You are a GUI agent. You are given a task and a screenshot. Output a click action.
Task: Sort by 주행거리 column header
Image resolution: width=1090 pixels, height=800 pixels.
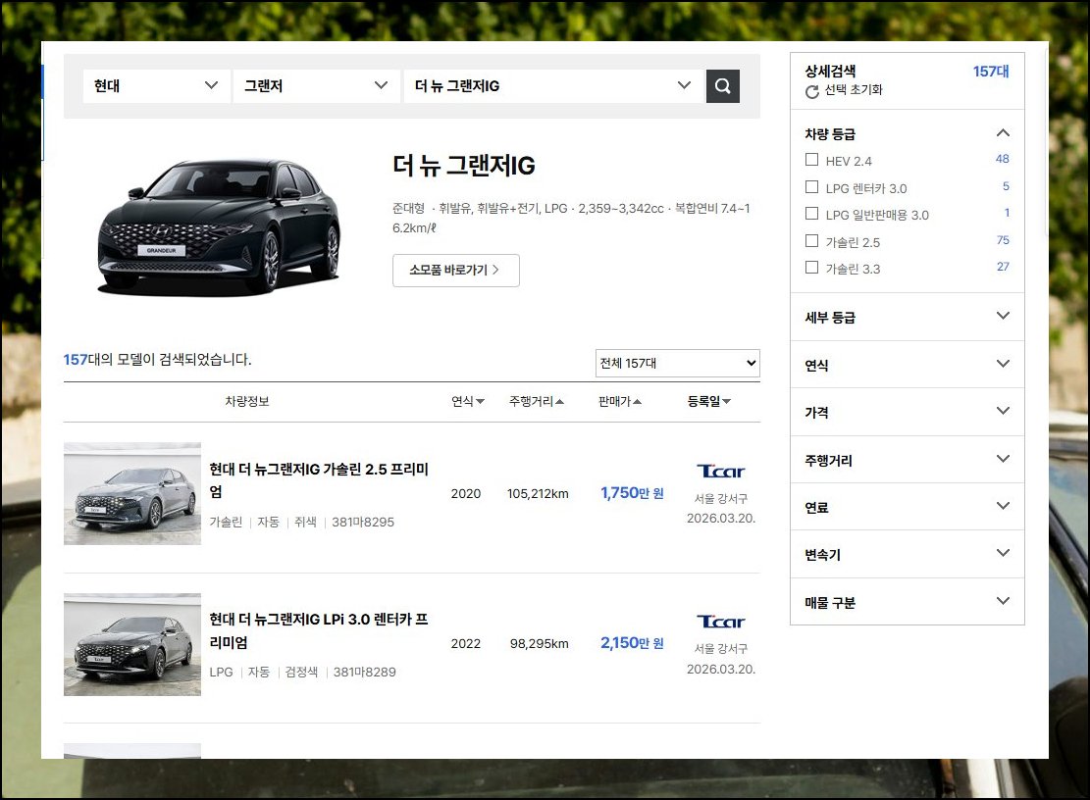click(x=536, y=401)
